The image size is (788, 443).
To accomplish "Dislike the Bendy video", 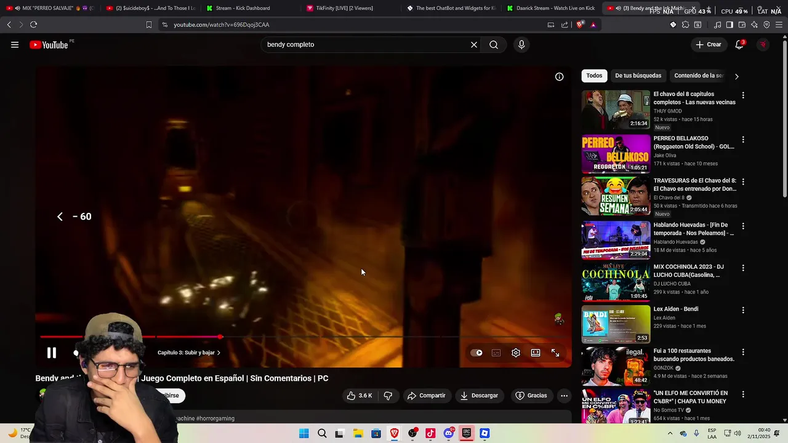I will [388, 396].
